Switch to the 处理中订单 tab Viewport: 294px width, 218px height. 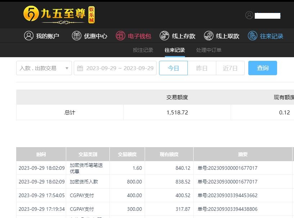tap(209, 50)
